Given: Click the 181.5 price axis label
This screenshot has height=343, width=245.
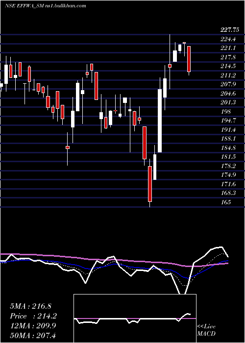Looking at the screenshot, I should point(228,157).
